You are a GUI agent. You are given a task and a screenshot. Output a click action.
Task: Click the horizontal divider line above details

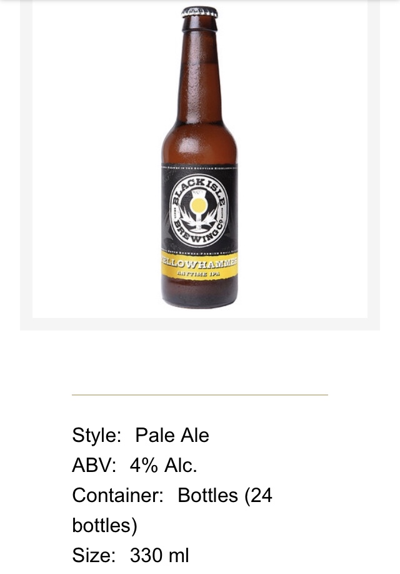coord(199,395)
